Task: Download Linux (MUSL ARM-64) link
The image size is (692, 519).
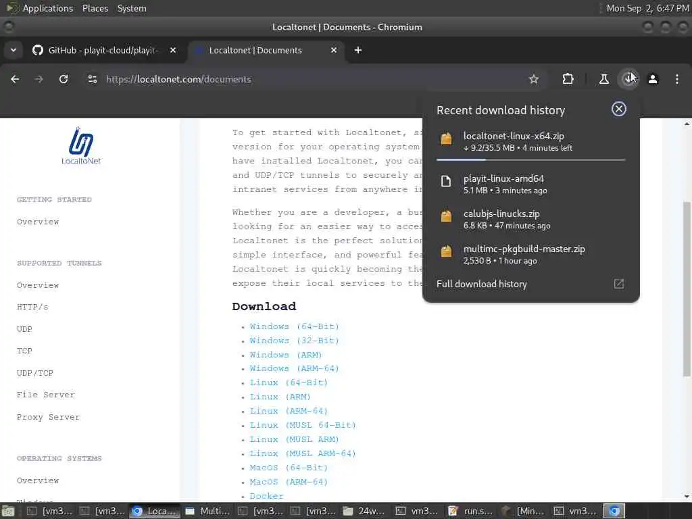Action: [x=303, y=453]
